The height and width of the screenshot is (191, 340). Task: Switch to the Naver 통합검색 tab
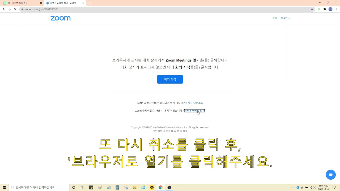[23, 3]
